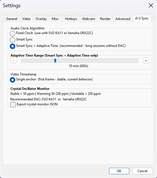Open the Render tab

(x=105, y=19)
